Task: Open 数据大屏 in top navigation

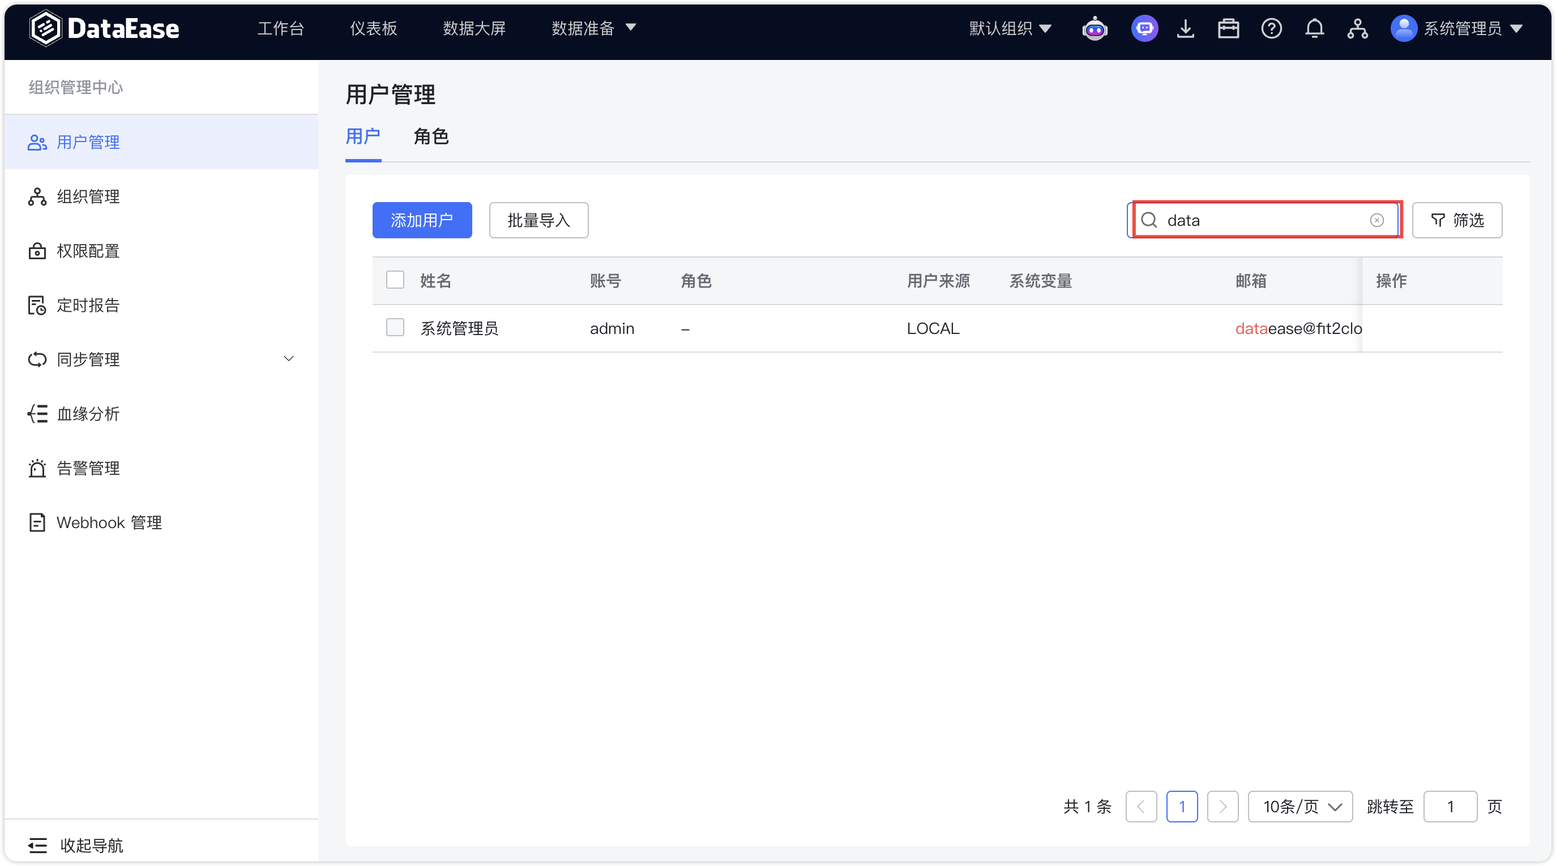Action: (474, 28)
